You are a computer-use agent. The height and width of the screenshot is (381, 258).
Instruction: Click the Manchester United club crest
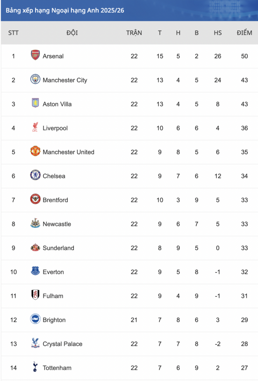click(x=35, y=151)
